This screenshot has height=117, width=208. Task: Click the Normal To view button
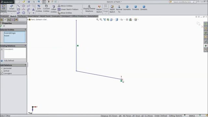[119, 9]
